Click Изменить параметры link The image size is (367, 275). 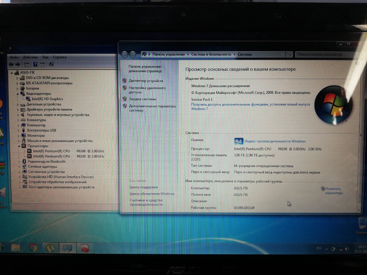(334, 191)
